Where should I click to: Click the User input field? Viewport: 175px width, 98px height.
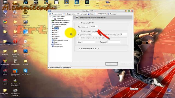[x=89, y=42]
